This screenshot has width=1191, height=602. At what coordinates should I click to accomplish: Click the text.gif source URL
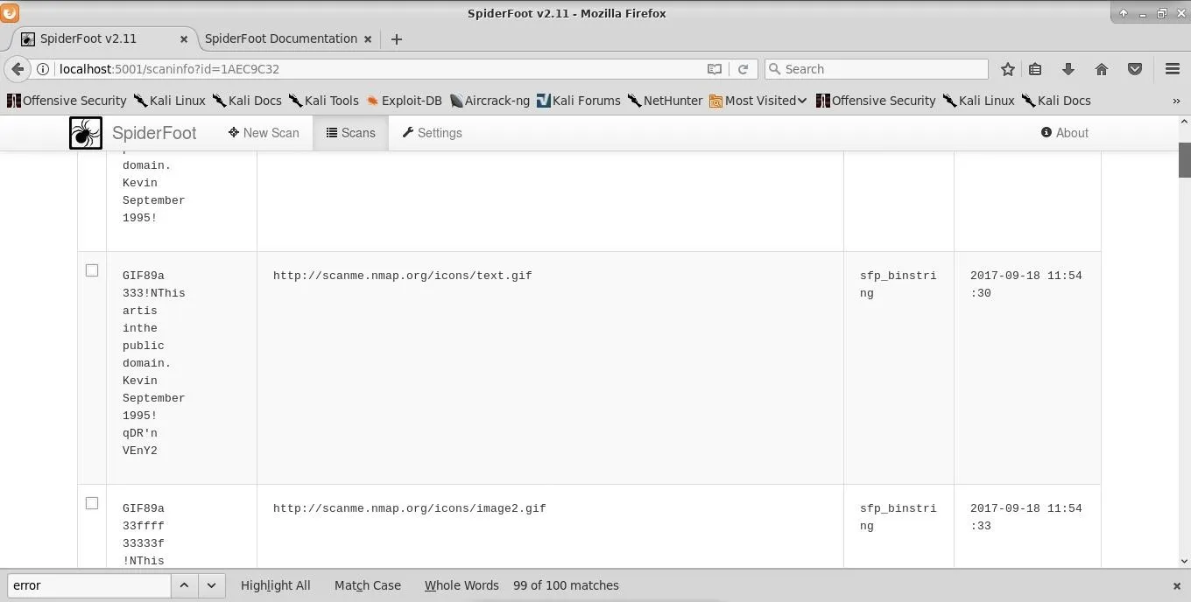click(403, 276)
